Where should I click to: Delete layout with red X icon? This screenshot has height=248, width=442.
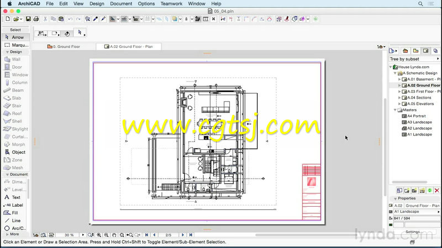tap(437, 191)
